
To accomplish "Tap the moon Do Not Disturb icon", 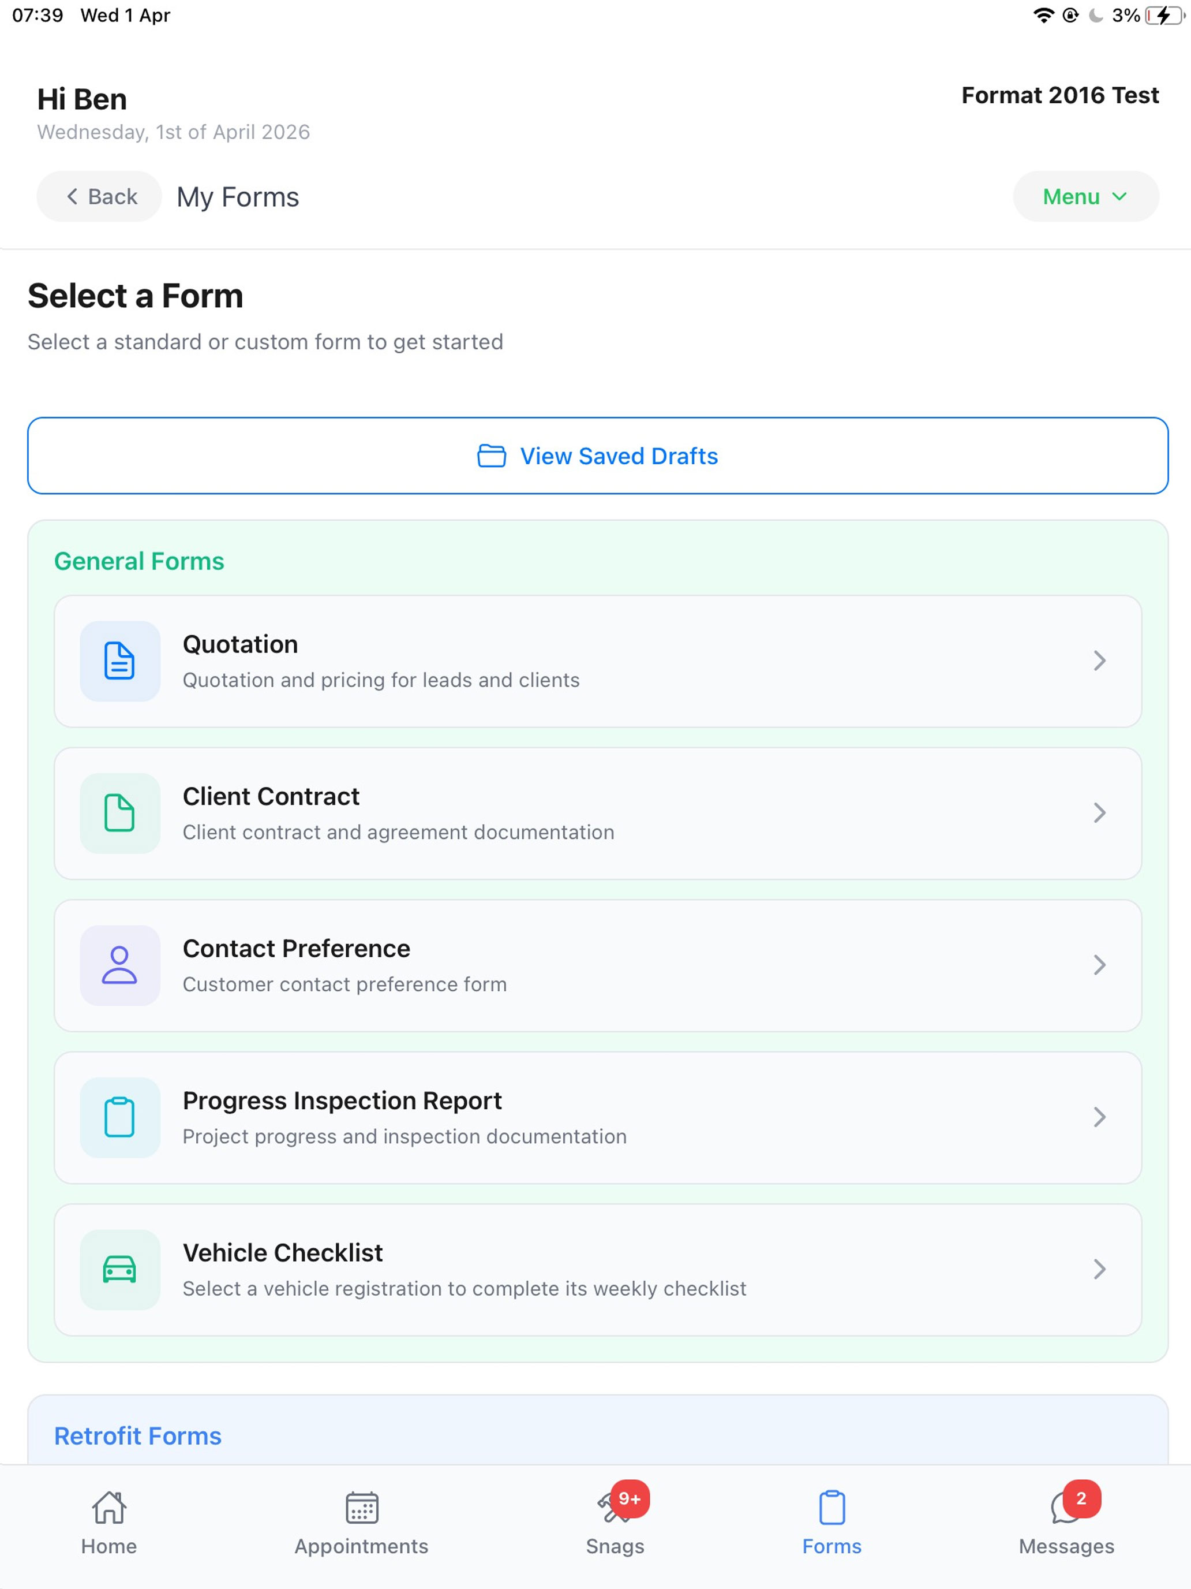I will pos(1096,16).
